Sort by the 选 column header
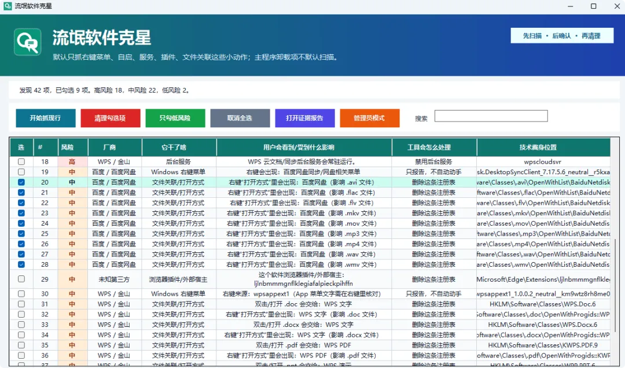Screen dimensions: 625x368 [x=21, y=148]
